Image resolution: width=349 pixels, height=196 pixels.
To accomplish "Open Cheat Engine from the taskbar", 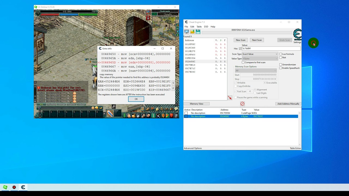I will point(23,187).
